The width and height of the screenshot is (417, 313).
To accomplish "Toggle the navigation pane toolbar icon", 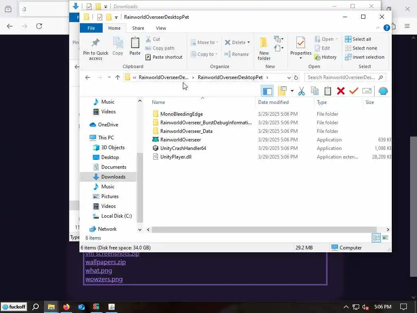I will [267, 91].
